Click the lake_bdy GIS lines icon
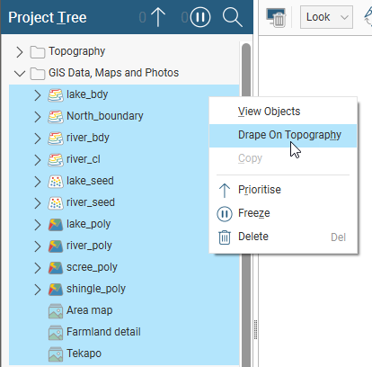Screen dimensions: 372x367 (56, 94)
